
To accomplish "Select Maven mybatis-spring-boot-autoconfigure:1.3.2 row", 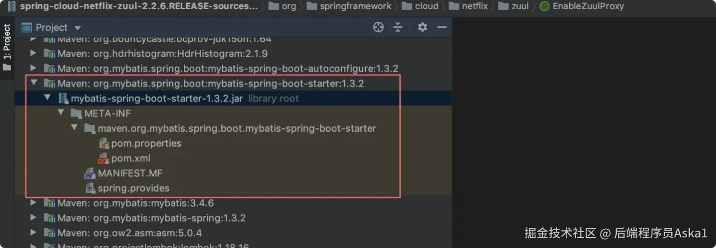I will [233, 68].
